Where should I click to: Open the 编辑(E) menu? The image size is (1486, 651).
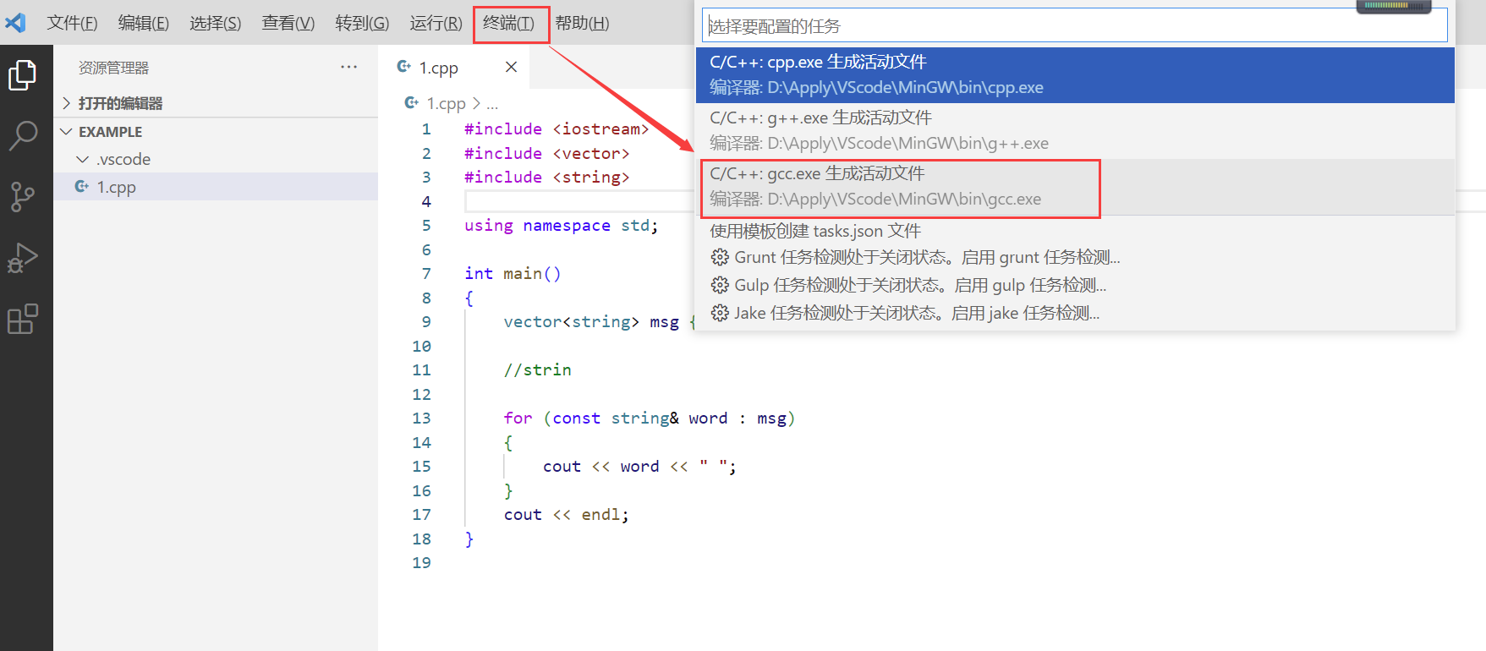click(144, 23)
